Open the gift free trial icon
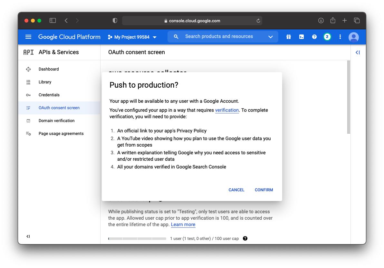The width and height of the screenshot is (384, 268). pos(289,37)
